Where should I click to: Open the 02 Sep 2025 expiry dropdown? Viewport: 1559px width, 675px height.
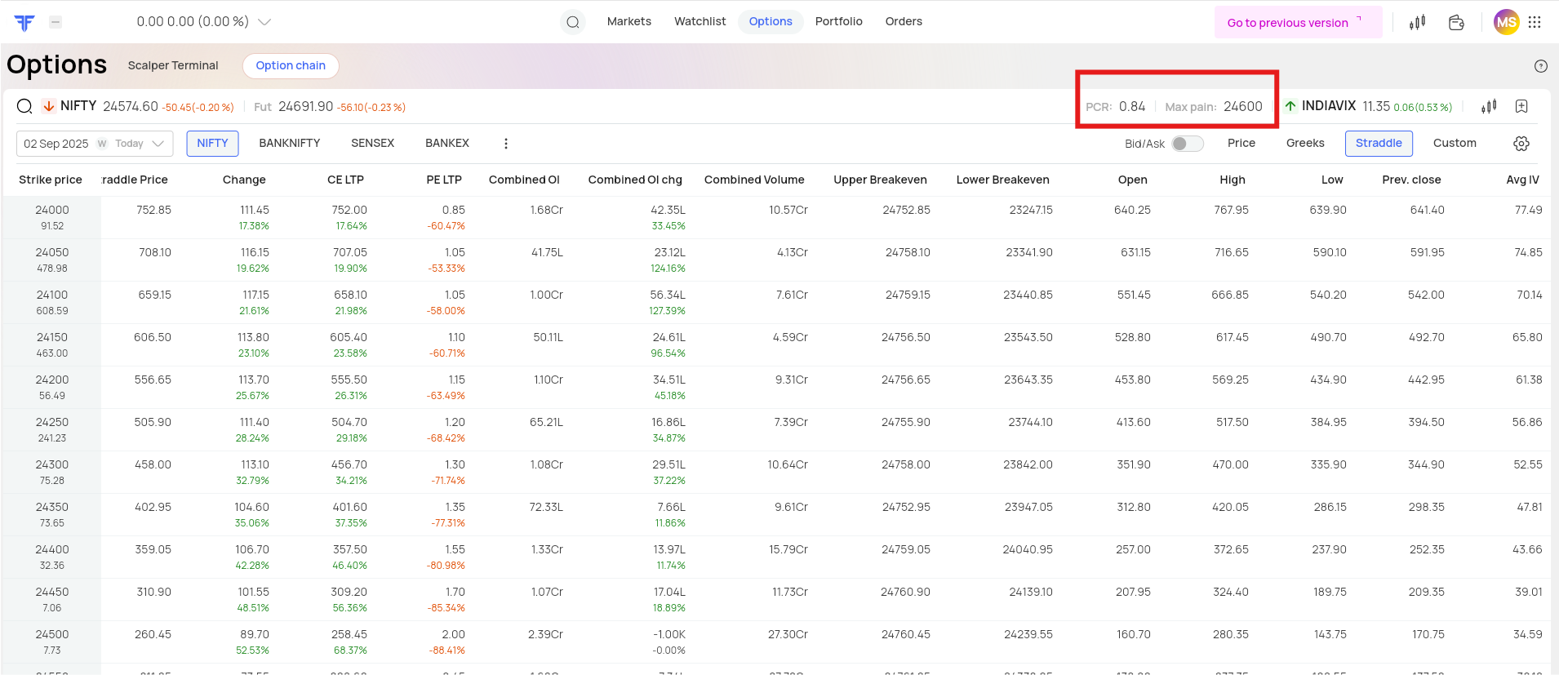[x=95, y=144]
